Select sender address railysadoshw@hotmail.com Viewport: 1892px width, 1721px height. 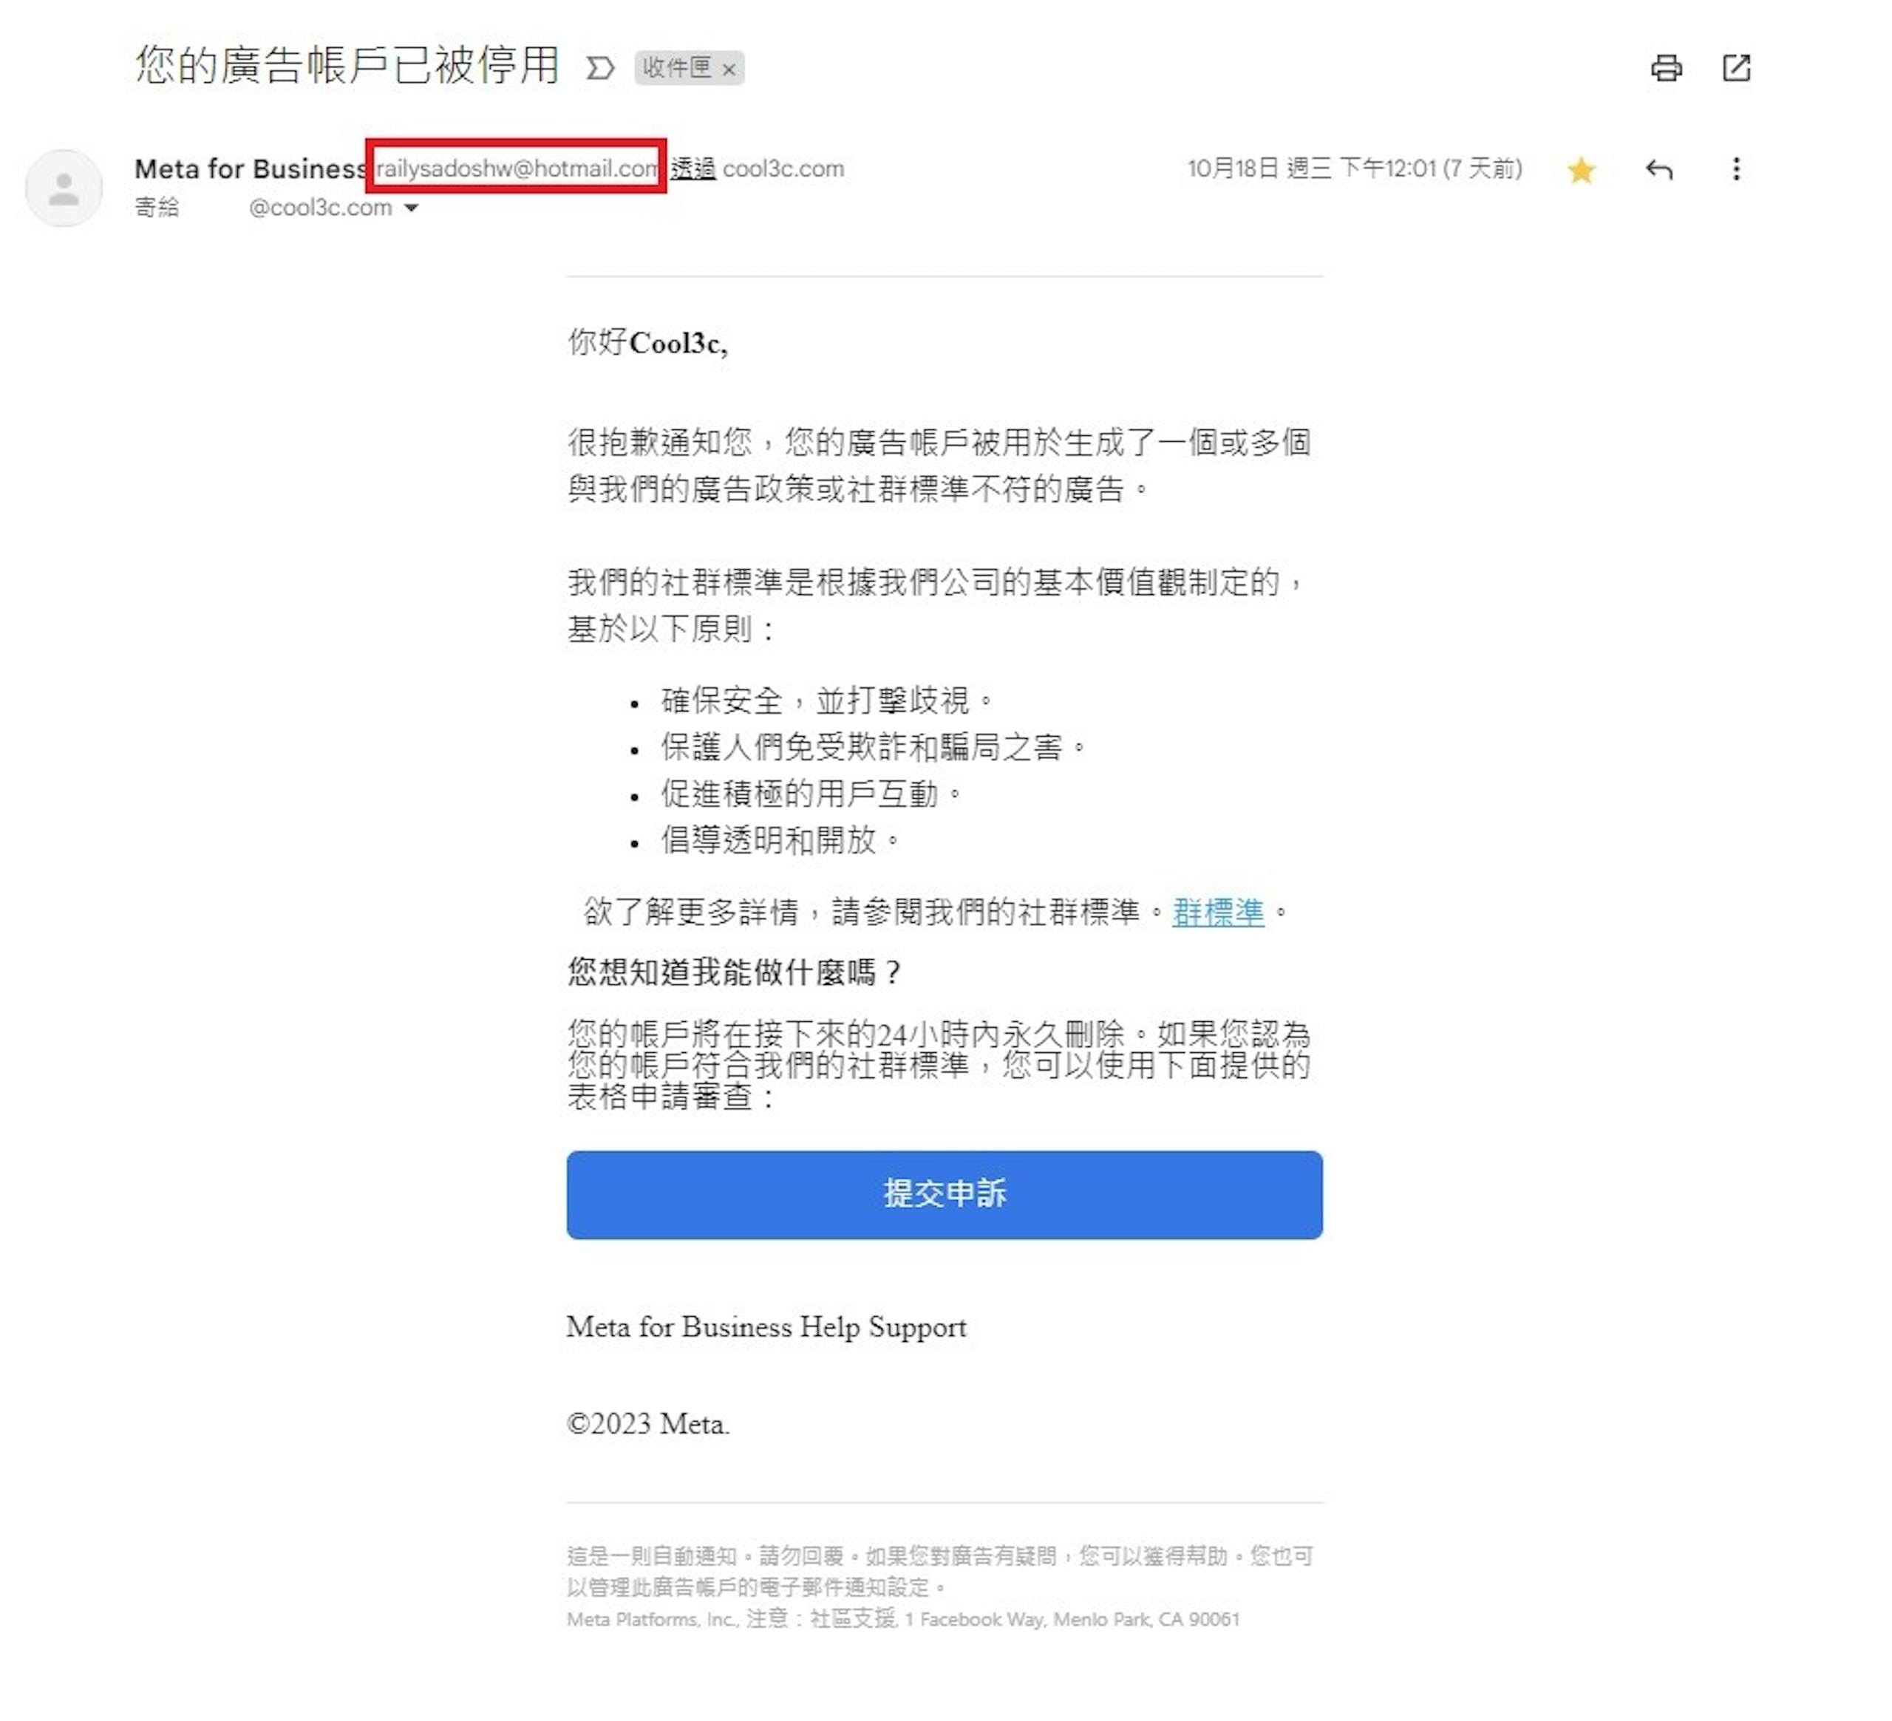coord(516,169)
